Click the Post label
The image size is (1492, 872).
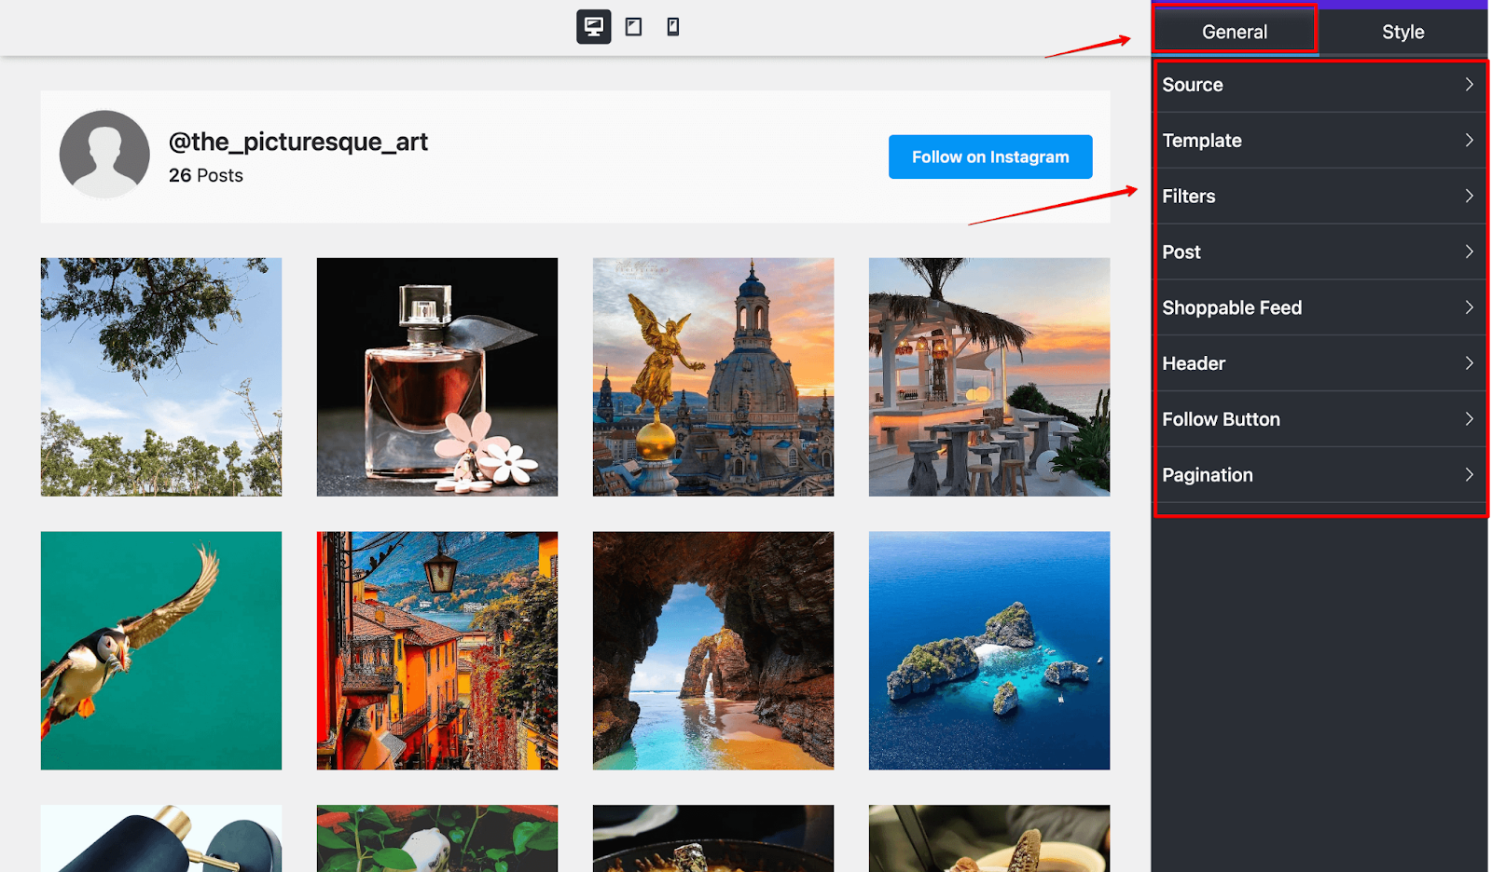(1181, 252)
